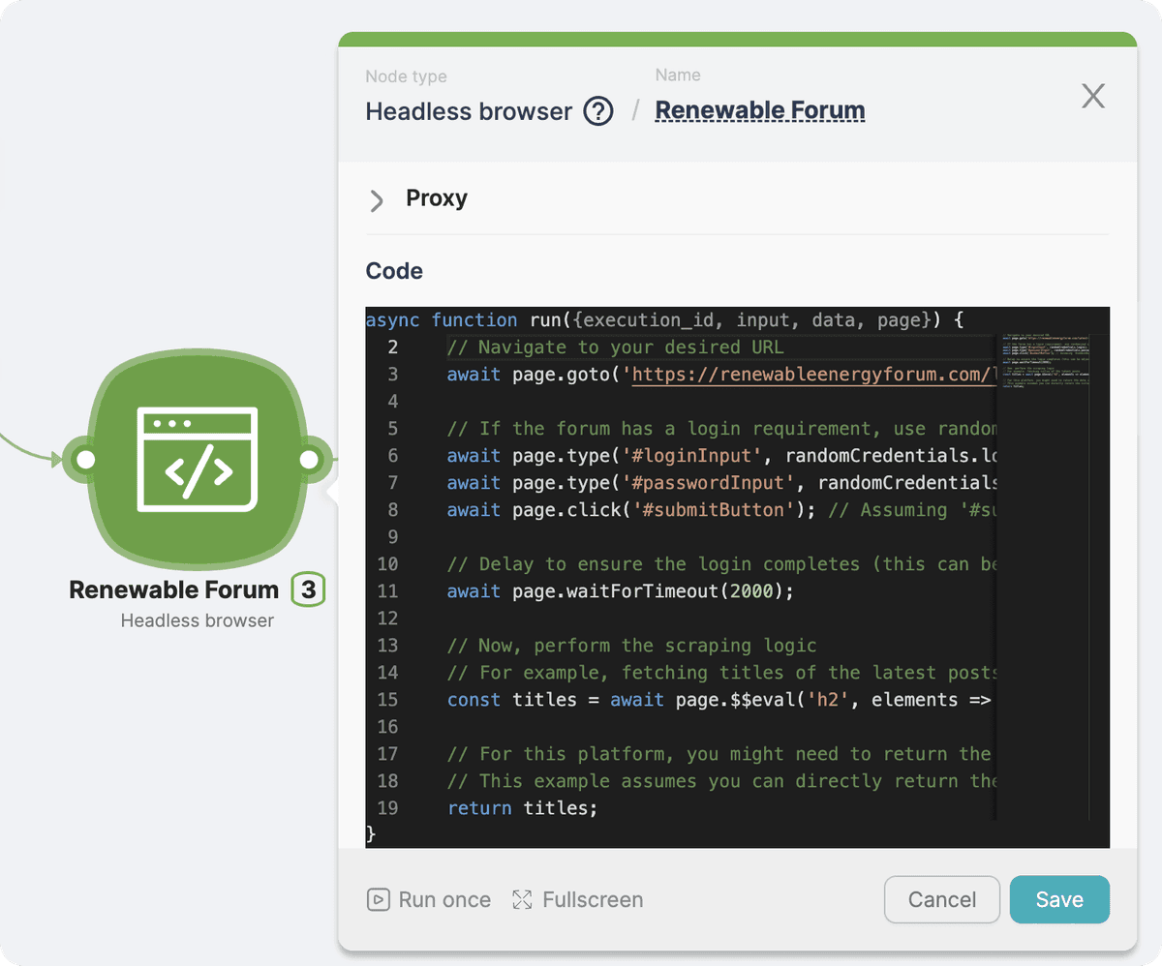
Task: Click the number 3 badge on node
Action: (x=308, y=589)
